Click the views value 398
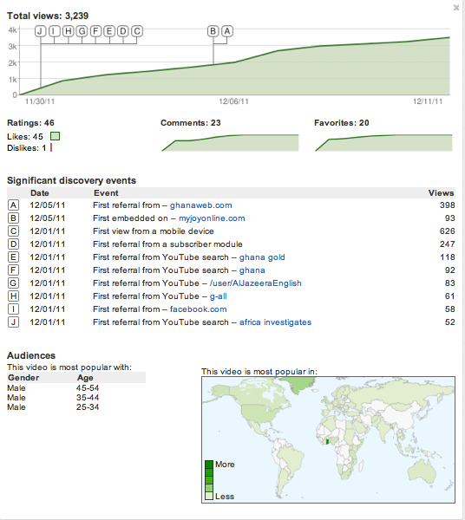This screenshot has height=520, width=465. click(x=447, y=205)
